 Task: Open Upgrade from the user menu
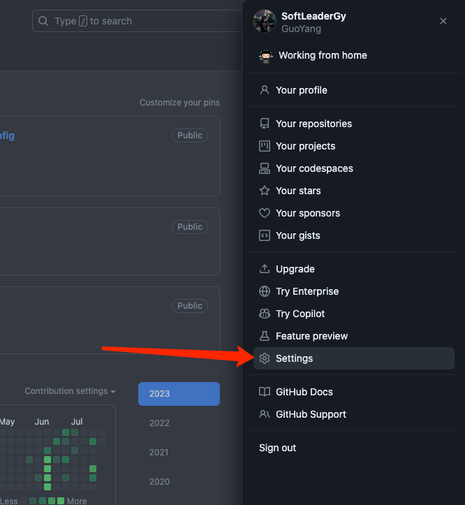pos(295,269)
